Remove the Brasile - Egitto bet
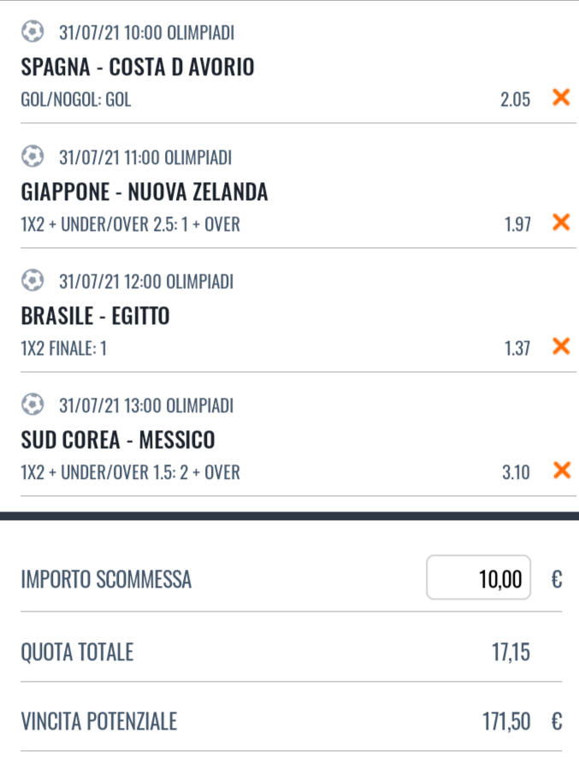Viewport: 579px width, 757px height. 561,347
